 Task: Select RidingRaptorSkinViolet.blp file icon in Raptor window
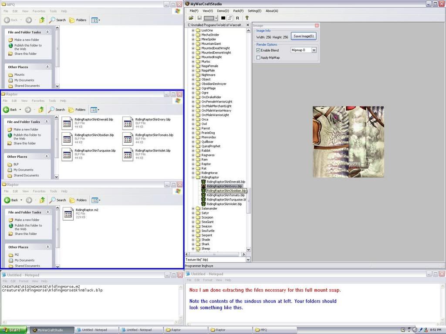click(x=128, y=154)
